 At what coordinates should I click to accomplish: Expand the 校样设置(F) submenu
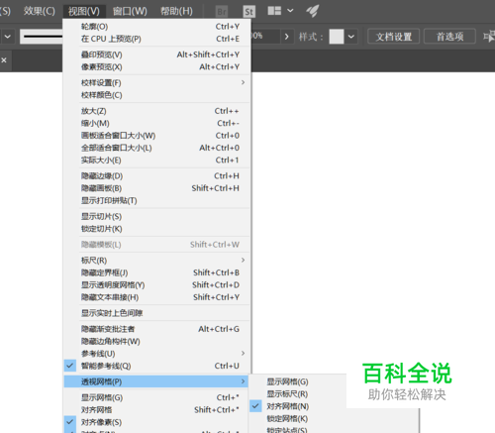click(x=156, y=82)
